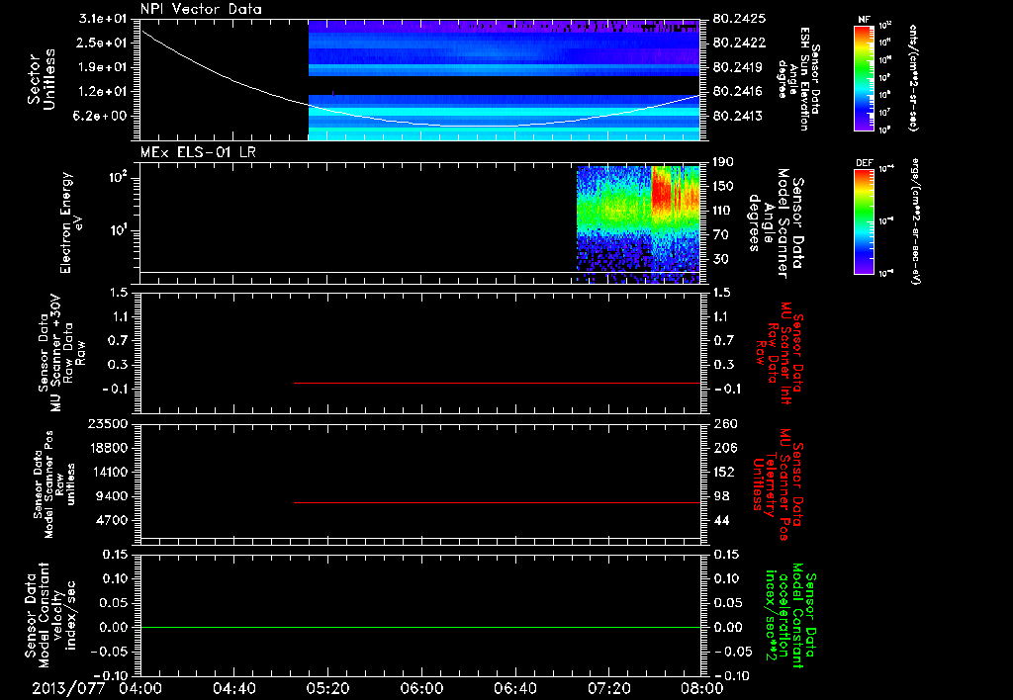This screenshot has width=1013, height=700.
Task: Click the '80.2413' elevation tick label
Action: (739, 116)
